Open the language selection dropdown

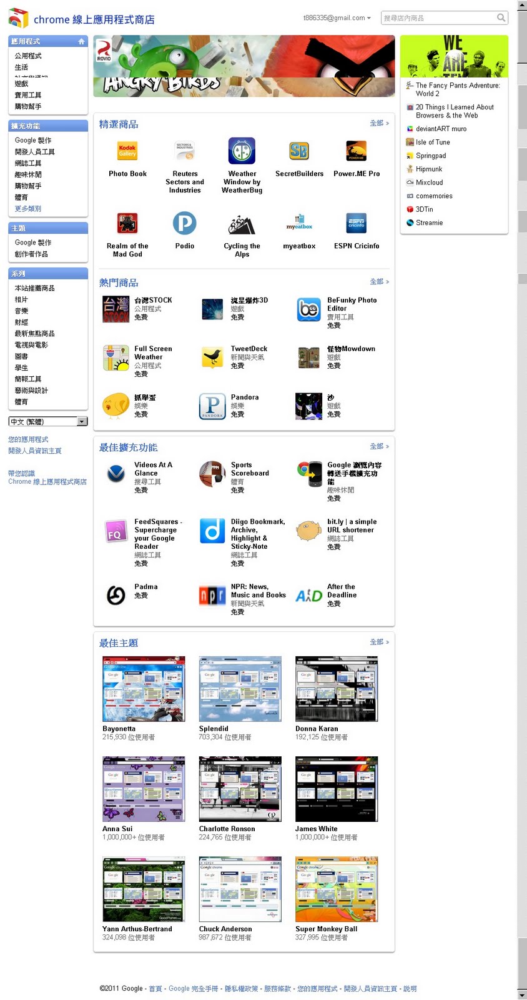[48, 421]
